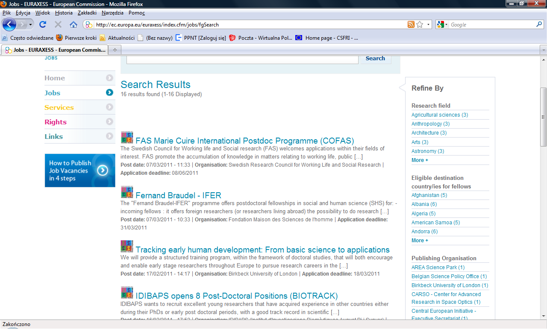
Task: Open the Widok menu
Action: 43,13
